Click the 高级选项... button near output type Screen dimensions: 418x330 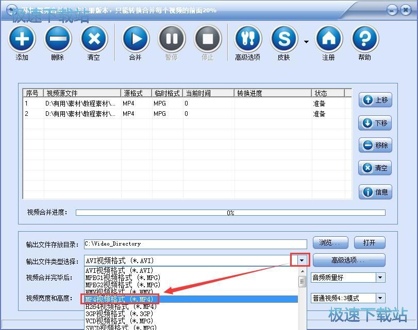(349, 260)
